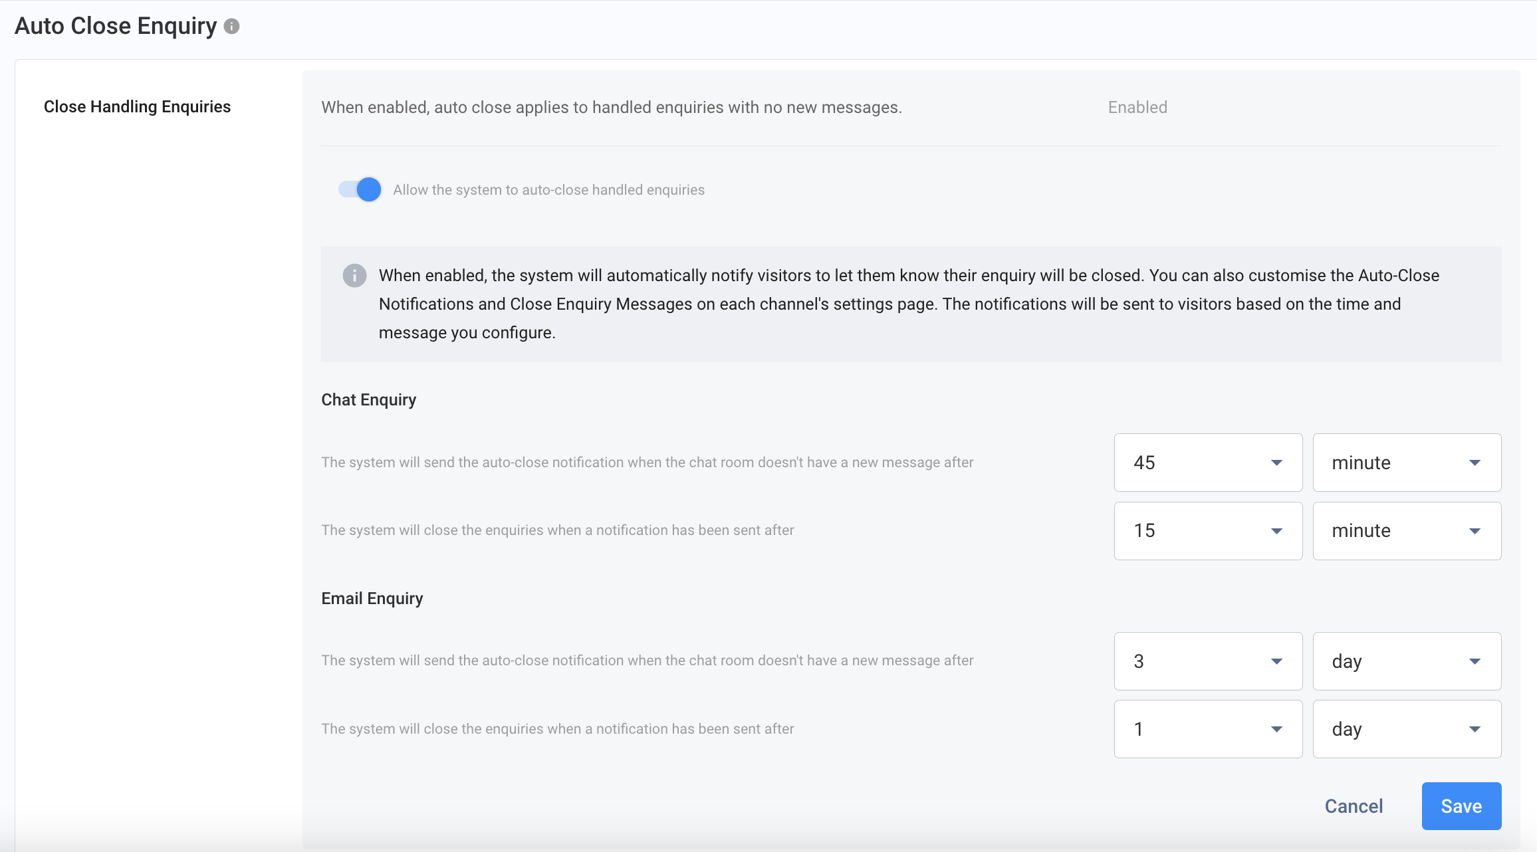The height and width of the screenshot is (852, 1537).
Task: Open the 45 value dropdown for chat notification
Action: (1207, 463)
